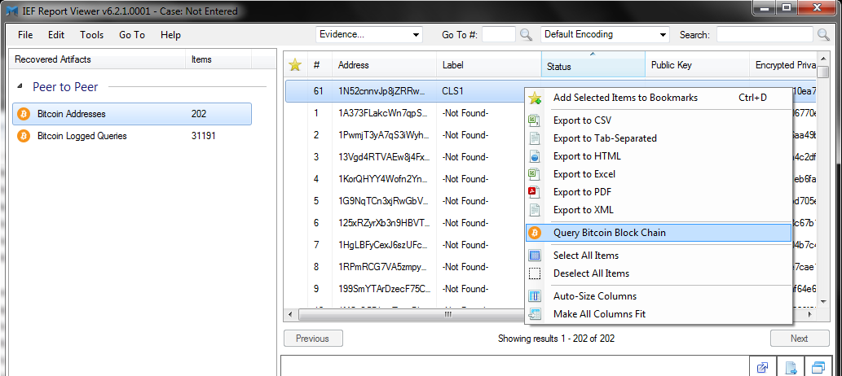Screen dimensions: 842x376
Task: Click the Auto-Size Columns icon
Action: [535, 296]
